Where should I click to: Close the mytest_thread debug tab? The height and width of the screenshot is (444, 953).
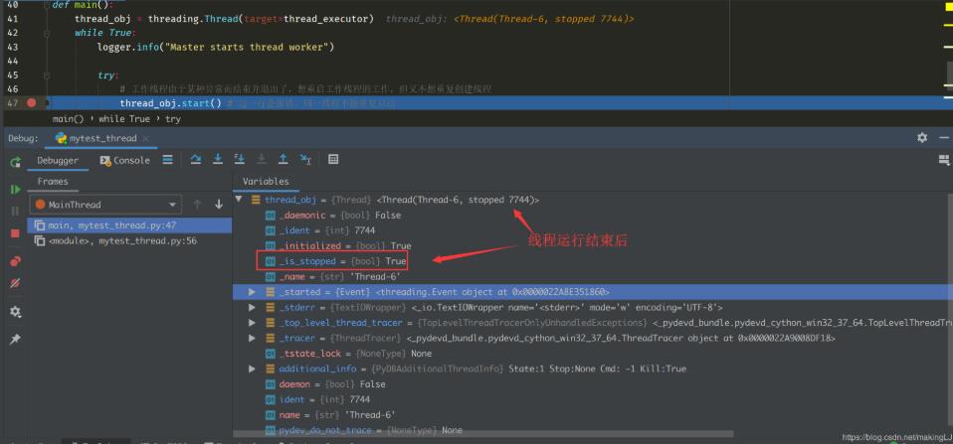(146, 138)
